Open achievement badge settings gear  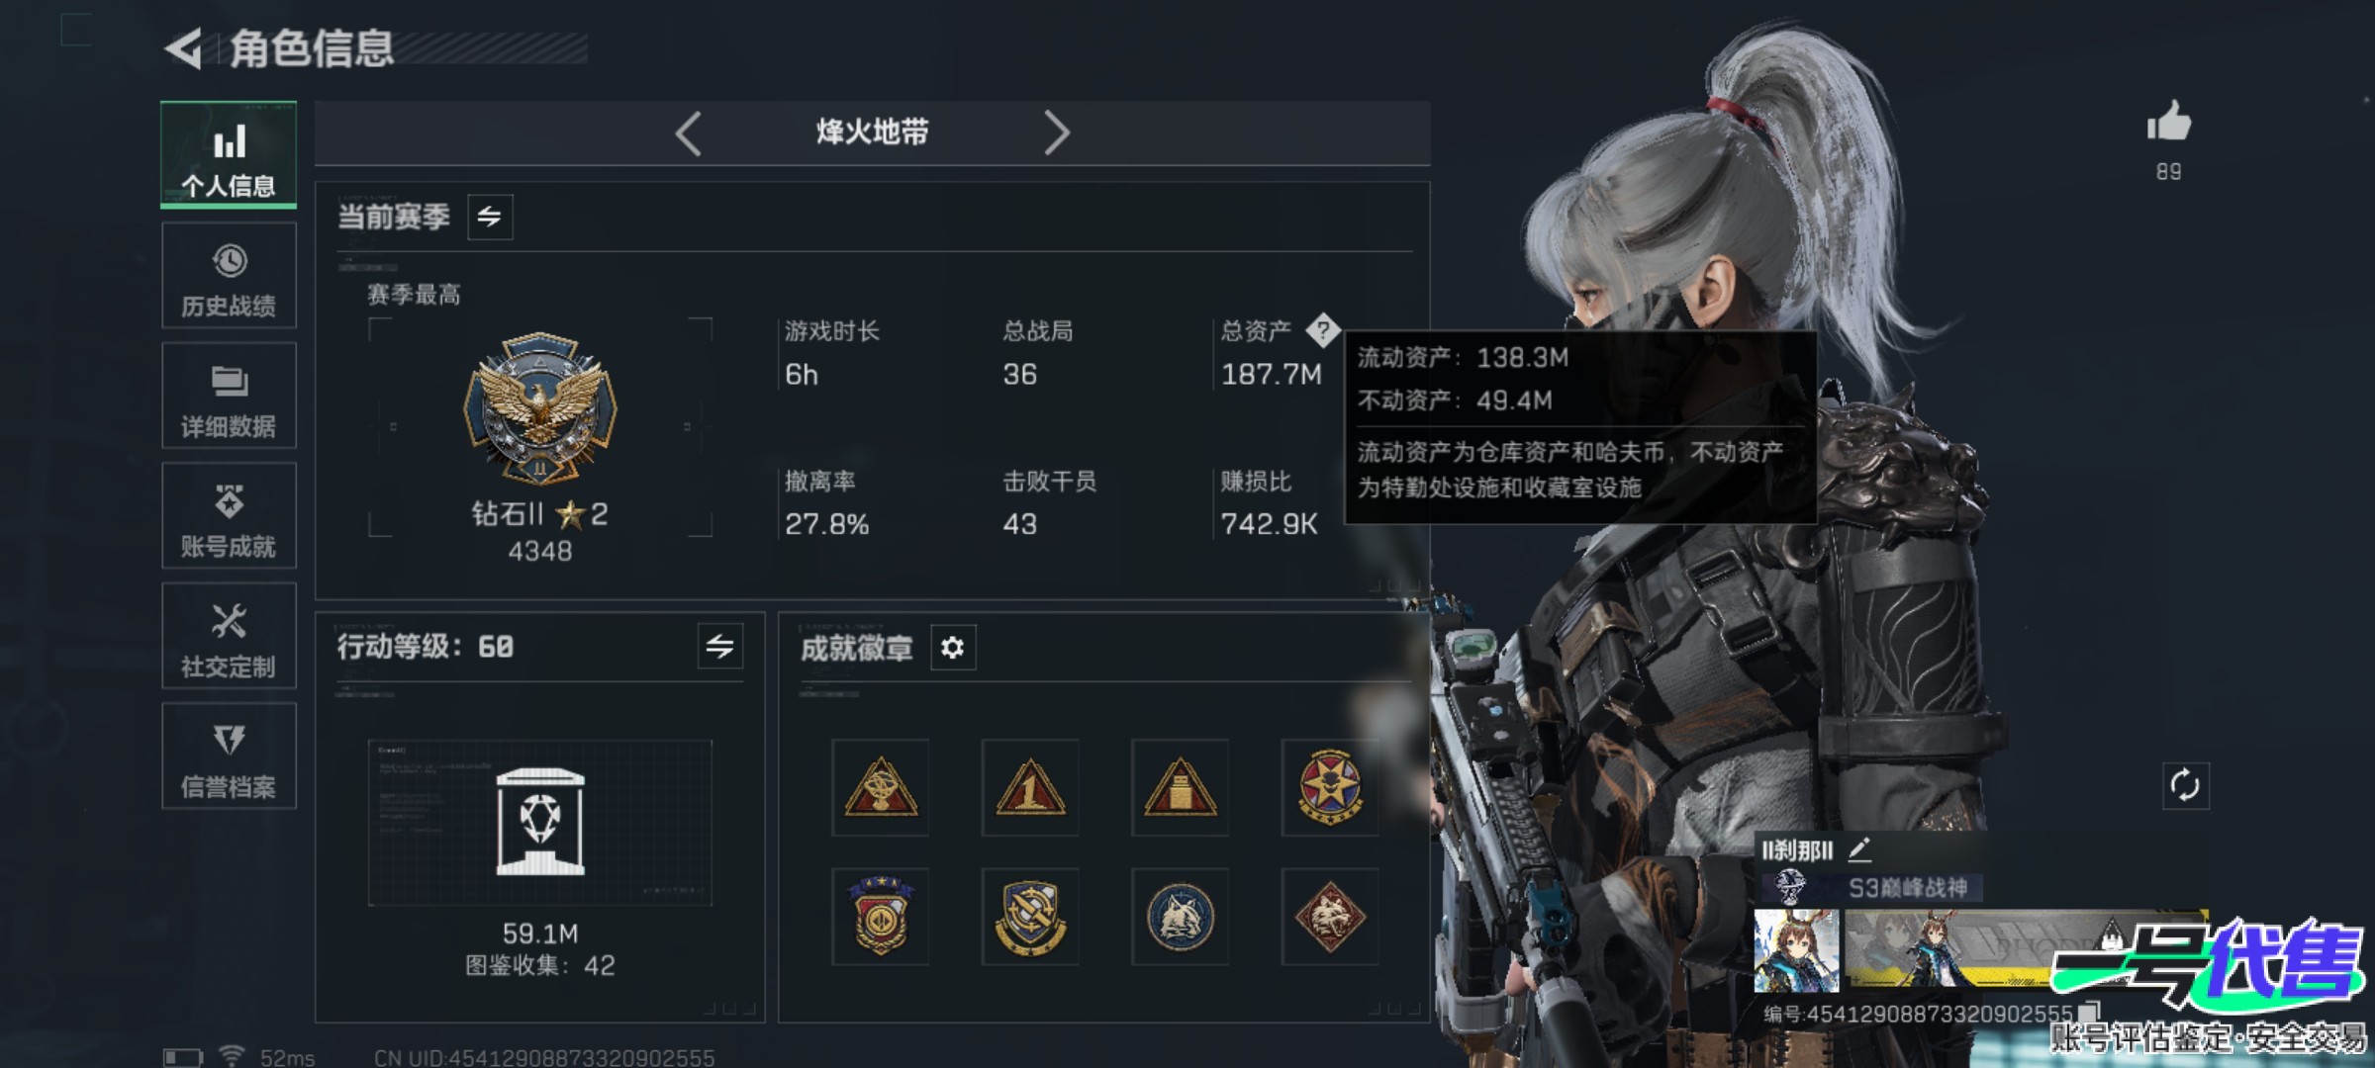[953, 648]
